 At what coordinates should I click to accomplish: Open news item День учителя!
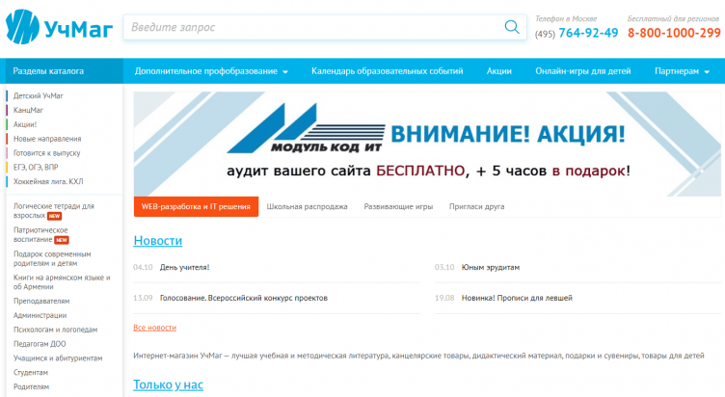click(x=184, y=267)
